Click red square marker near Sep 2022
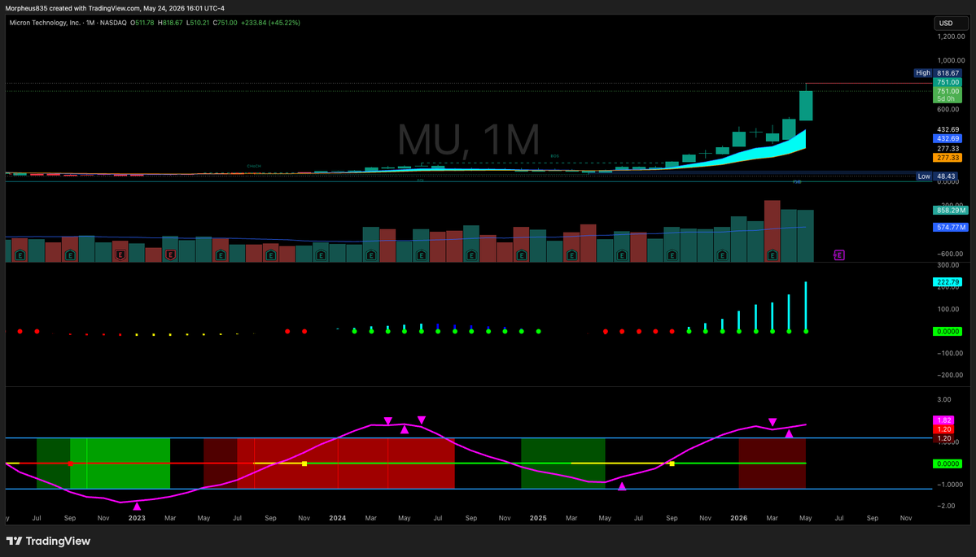Image resolution: width=976 pixels, height=557 pixels. tap(70, 463)
